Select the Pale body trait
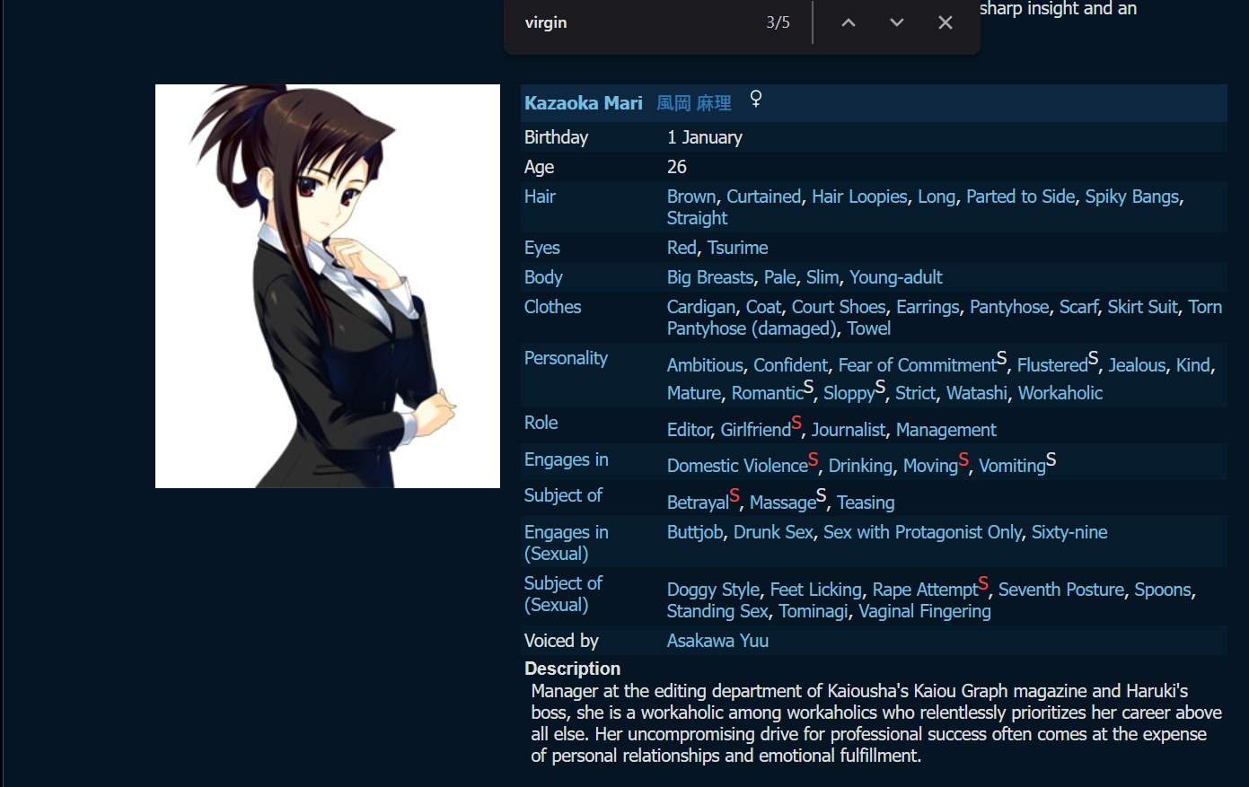 pos(780,277)
